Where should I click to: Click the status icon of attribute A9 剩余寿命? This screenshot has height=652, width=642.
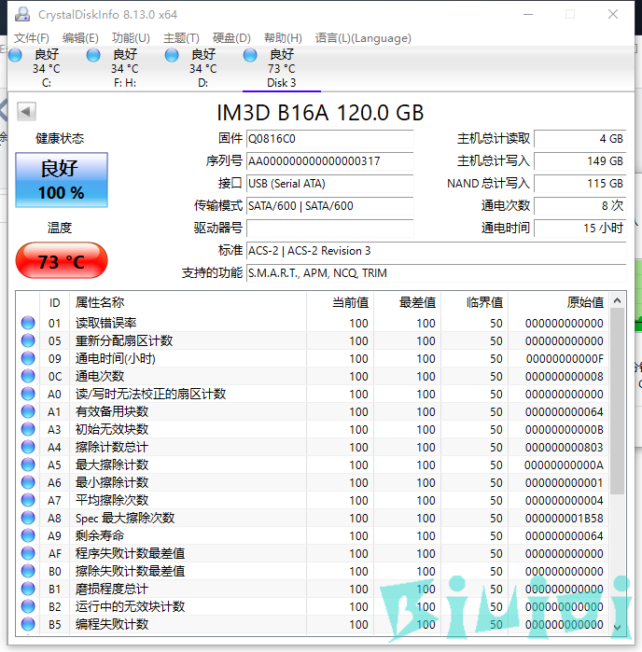tap(28, 535)
